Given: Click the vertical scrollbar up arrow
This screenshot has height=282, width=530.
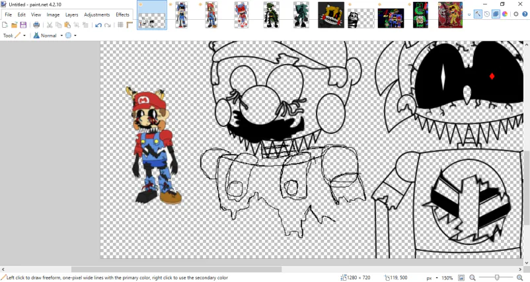Looking at the screenshot, I should (527, 44).
